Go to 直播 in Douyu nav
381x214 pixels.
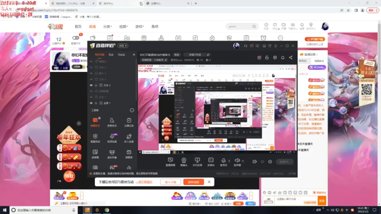(x=92, y=27)
